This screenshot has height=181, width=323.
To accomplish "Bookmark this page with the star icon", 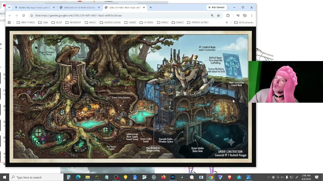I will (219, 16).
